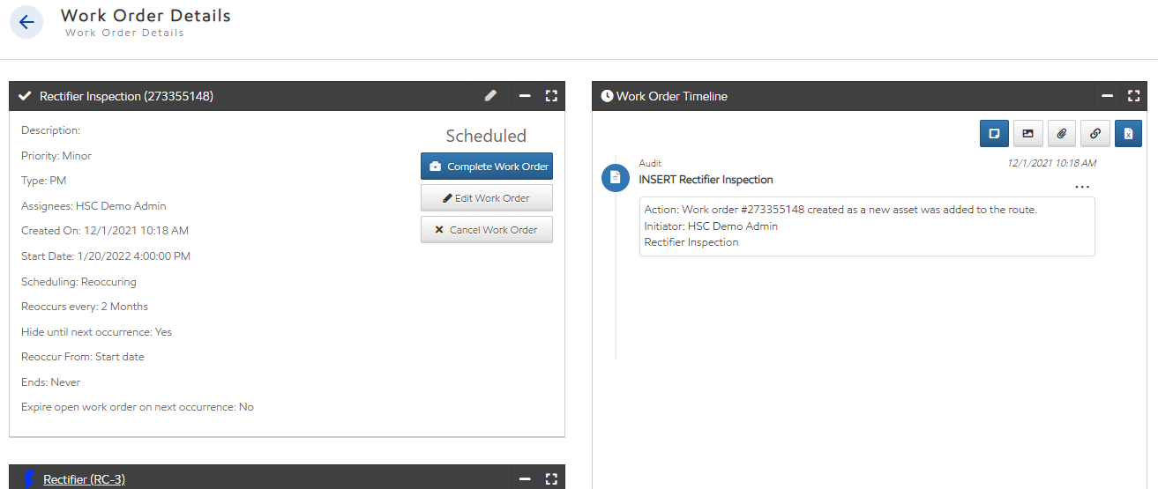Click the audit document icon on timeline
The image size is (1158, 489).
point(616,177)
